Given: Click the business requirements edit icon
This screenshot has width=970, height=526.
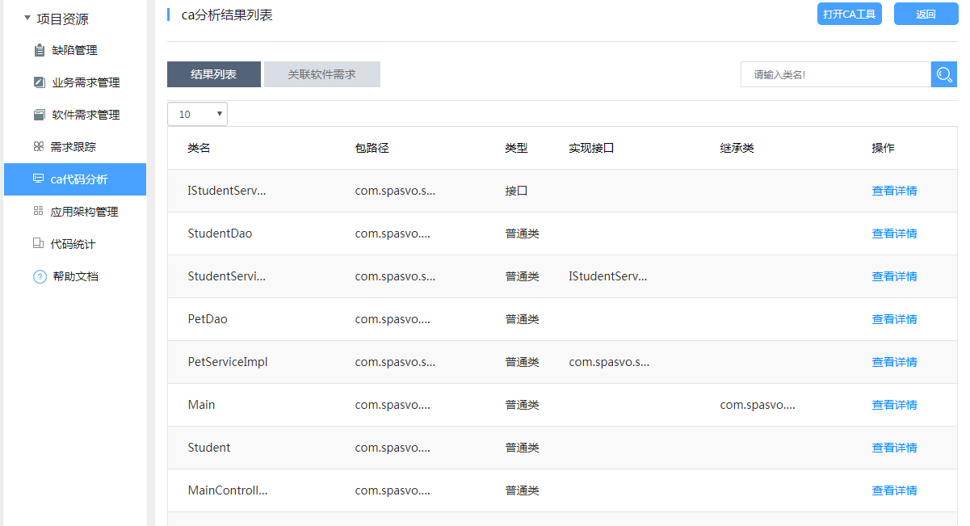Looking at the screenshot, I should [x=40, y=82].
